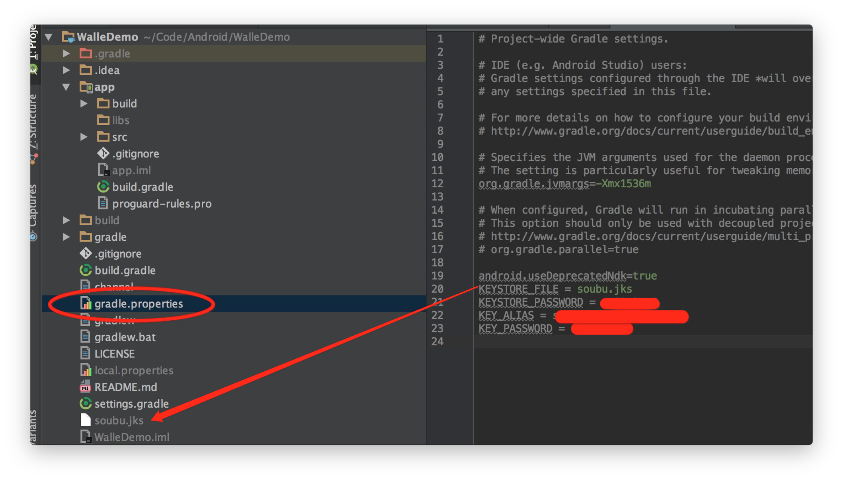Collapse the app module folder
843x481 pixels.
[66, 87]
